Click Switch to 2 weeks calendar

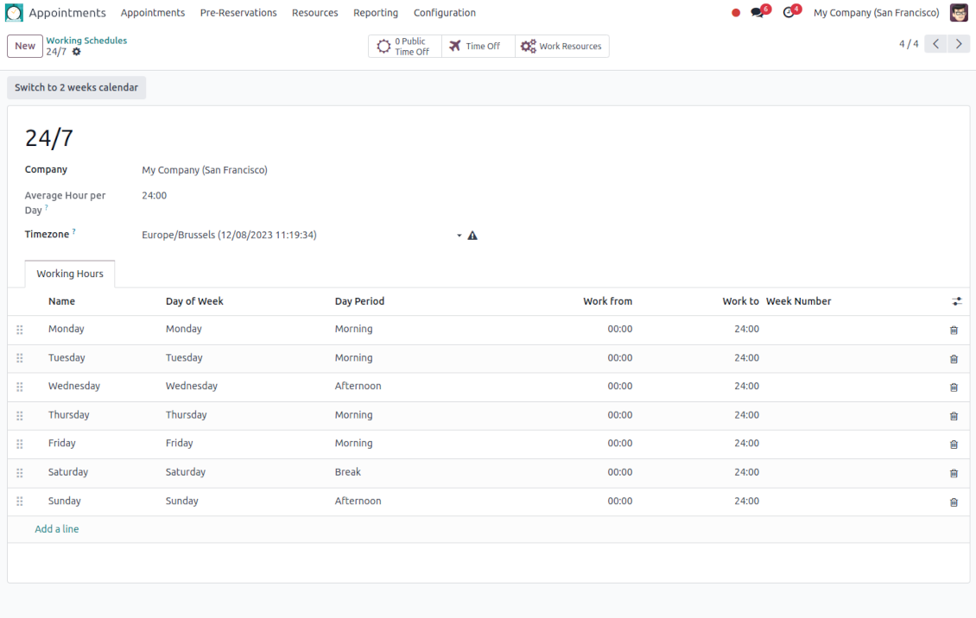click(76, 87)
